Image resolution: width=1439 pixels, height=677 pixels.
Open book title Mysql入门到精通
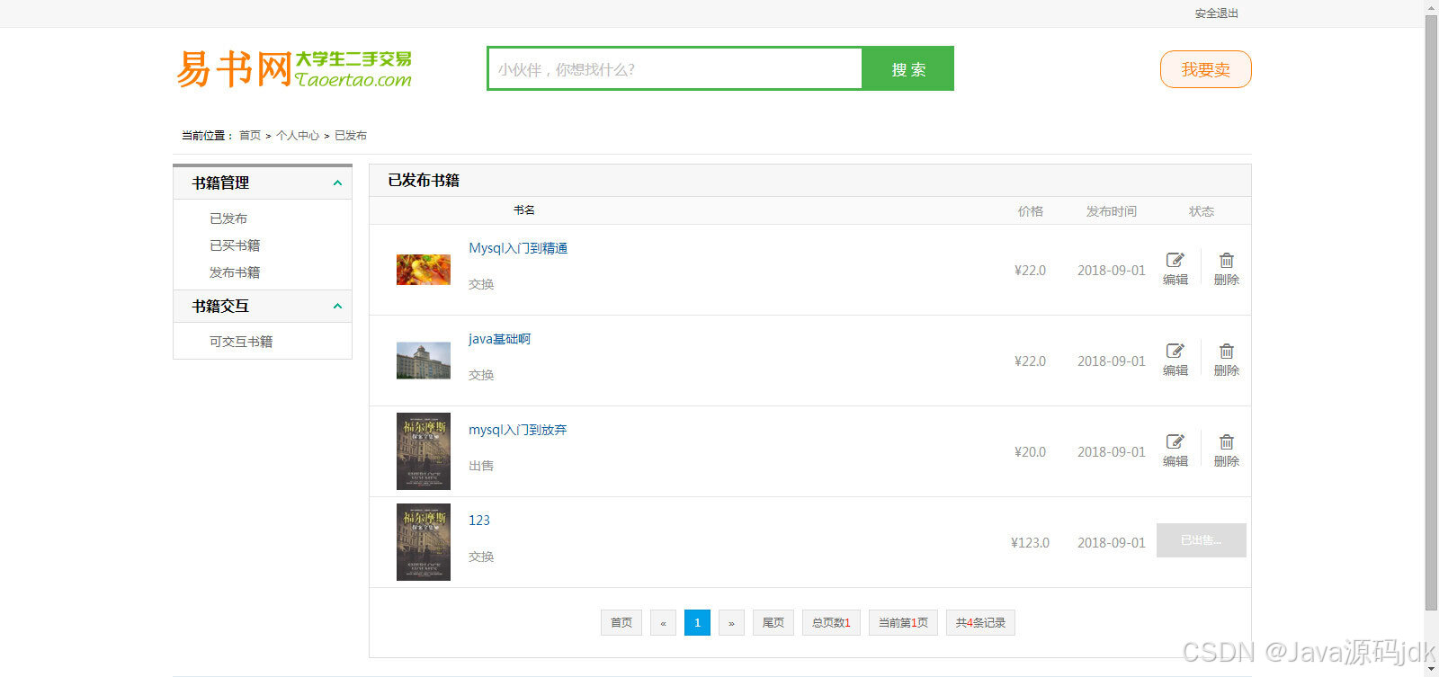click(518, 248)
